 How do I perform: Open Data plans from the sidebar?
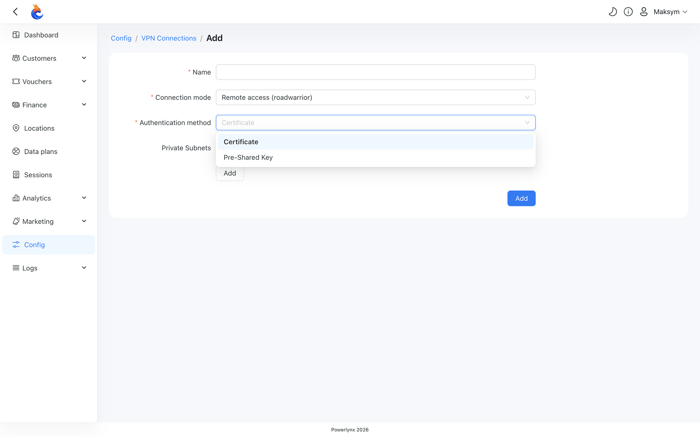48,151
